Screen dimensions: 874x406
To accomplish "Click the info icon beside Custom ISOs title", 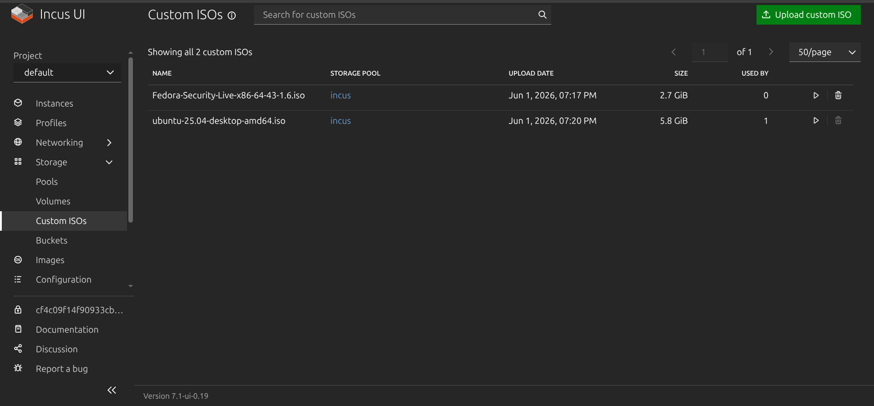I will click(232, 16).
